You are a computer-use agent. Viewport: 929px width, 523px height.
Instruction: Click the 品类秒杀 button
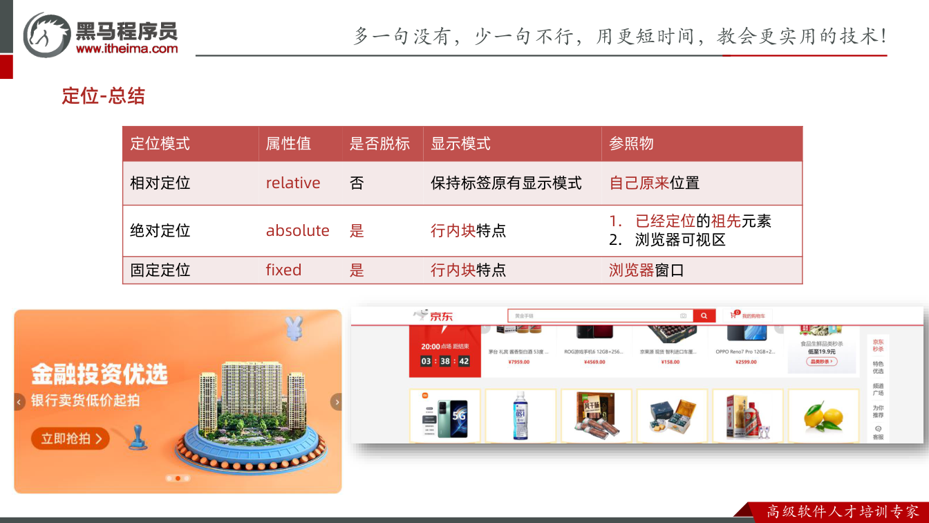[821, 362]
